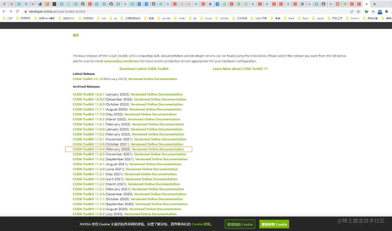Bookmark this page with the star icon
Screen dimensions: 392x231
pos(358,12)
